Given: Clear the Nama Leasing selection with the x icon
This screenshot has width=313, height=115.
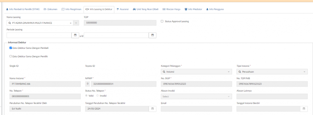Looking at the screenshot, I should 71,23.
